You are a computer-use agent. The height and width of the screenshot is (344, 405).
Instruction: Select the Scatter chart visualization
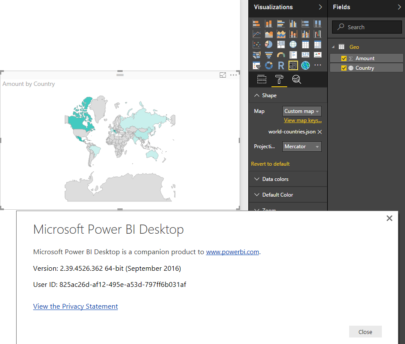point(257,44)
